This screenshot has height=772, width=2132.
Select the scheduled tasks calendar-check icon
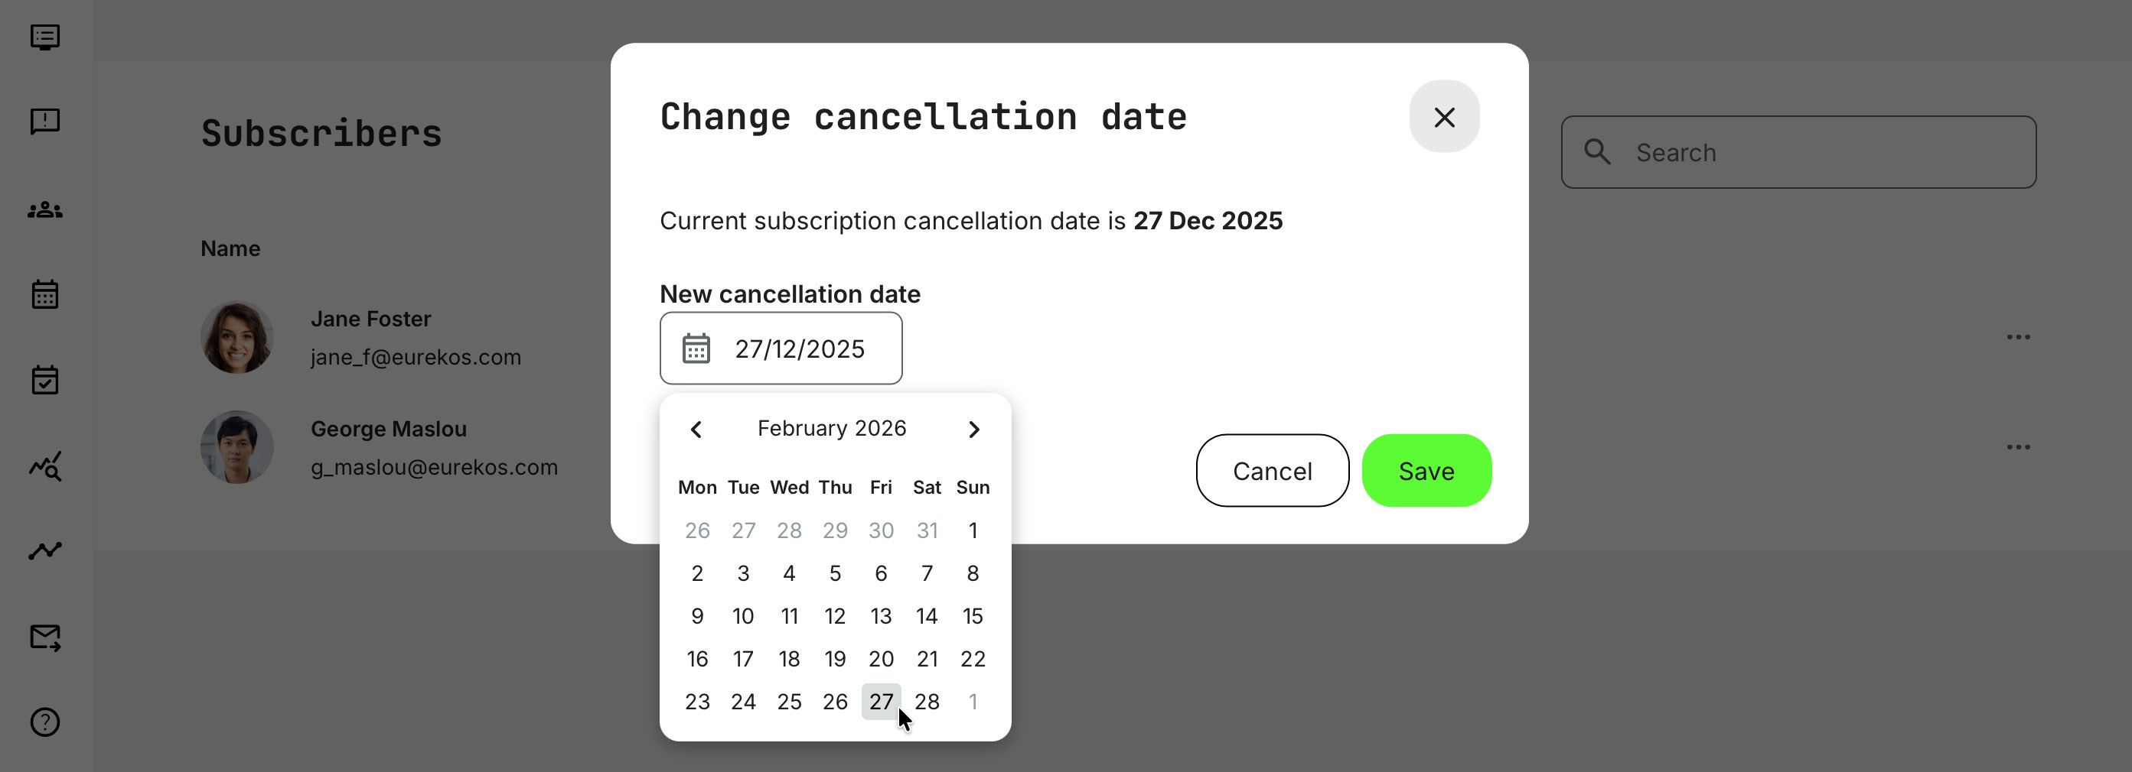pos(45,379)
